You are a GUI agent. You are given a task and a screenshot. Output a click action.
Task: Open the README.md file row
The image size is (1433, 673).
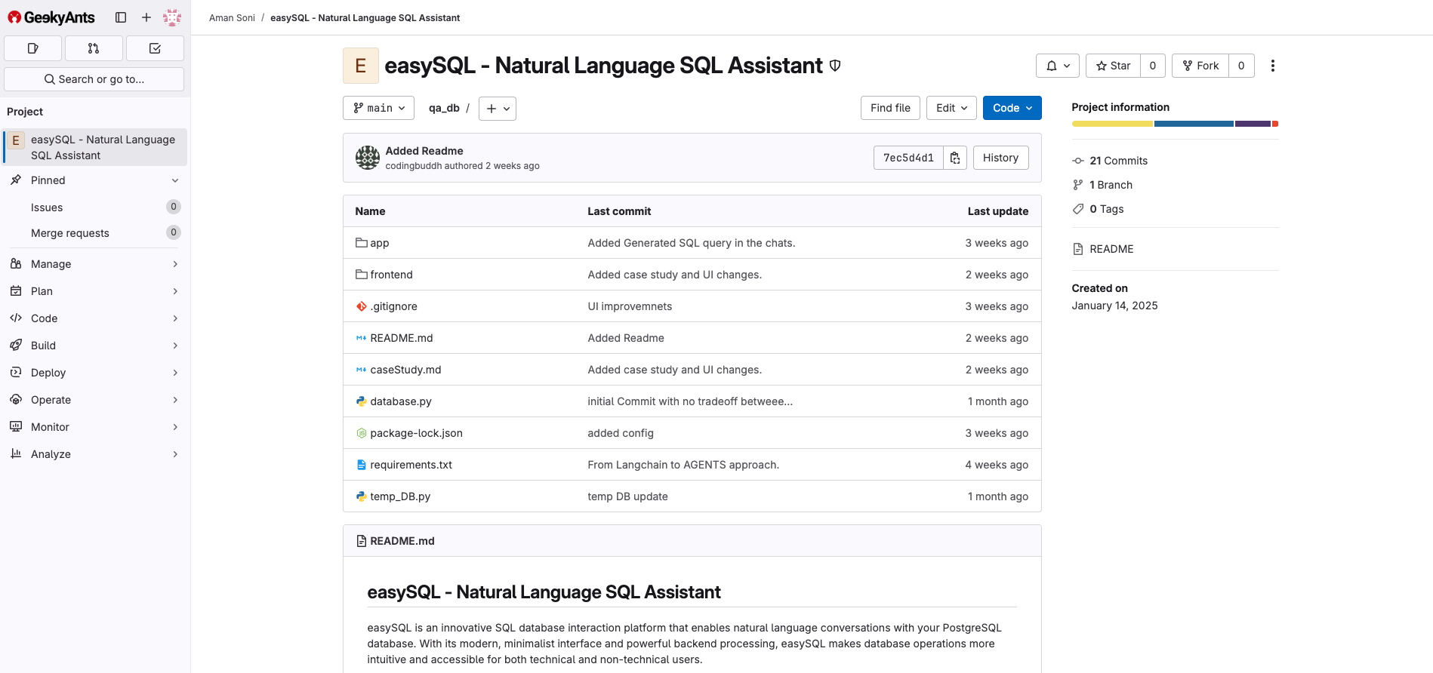tap(692, 338)
